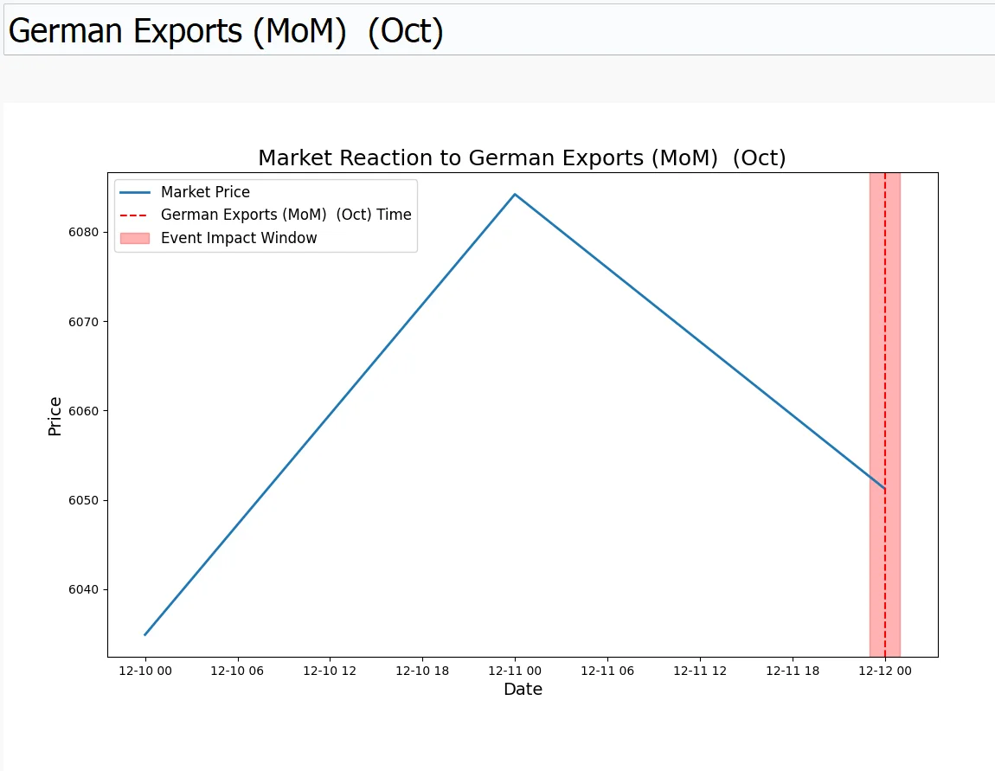
Task: Click the blue line sample in legend
Action: (135, 192)
